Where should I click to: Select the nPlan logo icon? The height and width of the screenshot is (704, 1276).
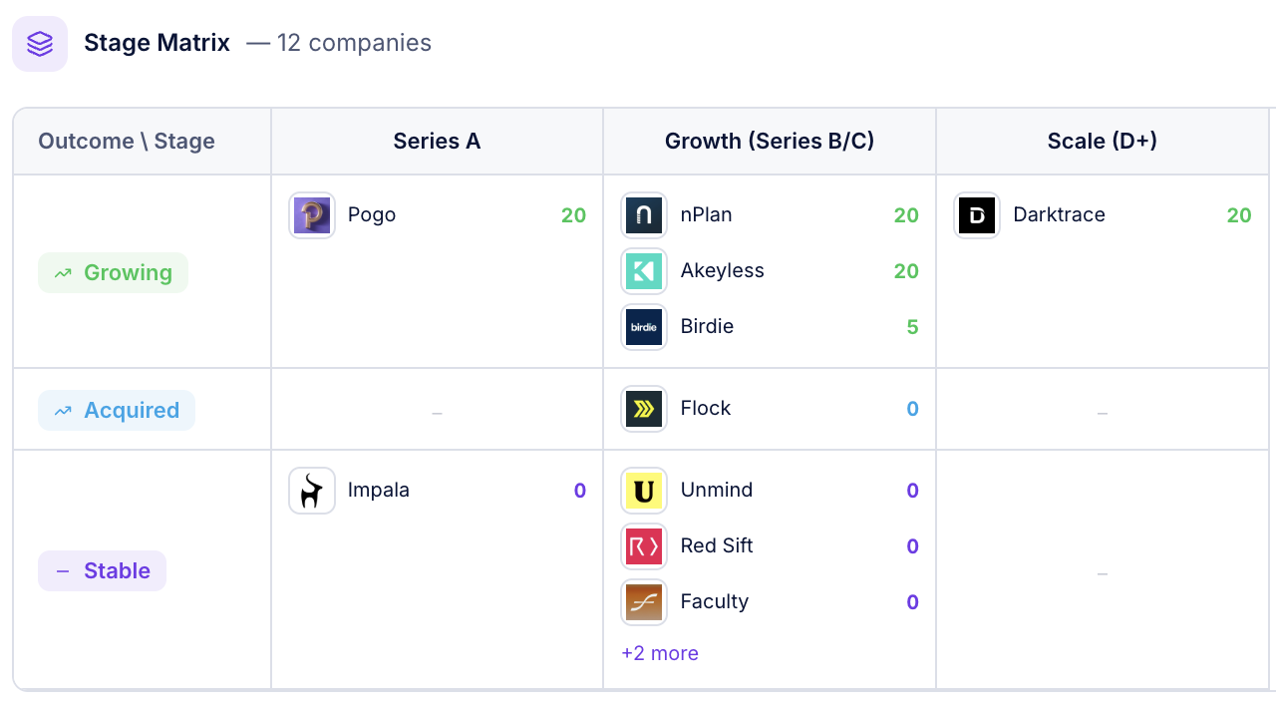pyautogui.click(x=644, y=214)
